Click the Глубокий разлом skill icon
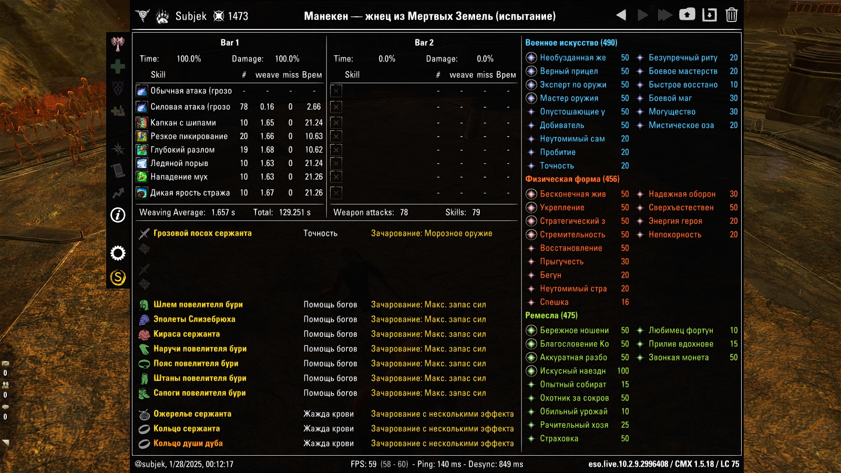Viewport: 841px width, 473px height. point(142,150)
